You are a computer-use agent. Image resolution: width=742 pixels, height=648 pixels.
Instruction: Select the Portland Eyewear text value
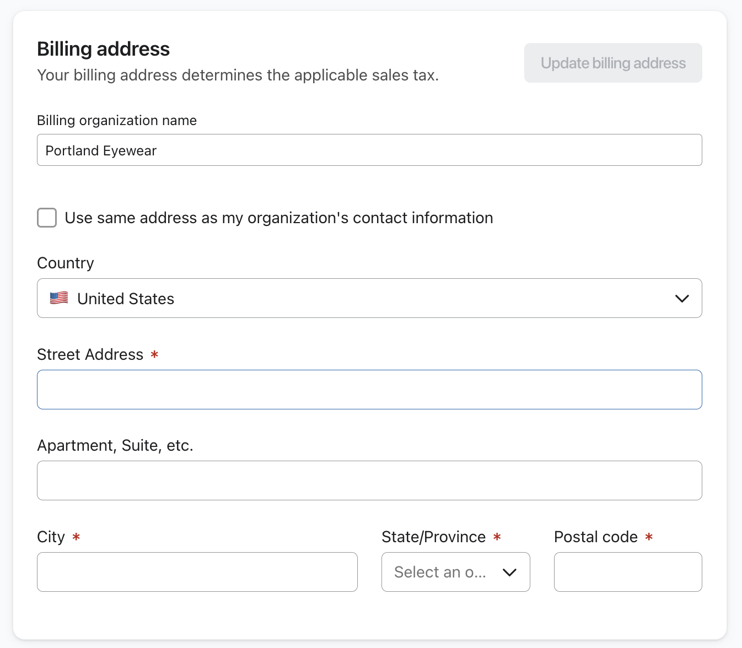click(x=101, y=150)
